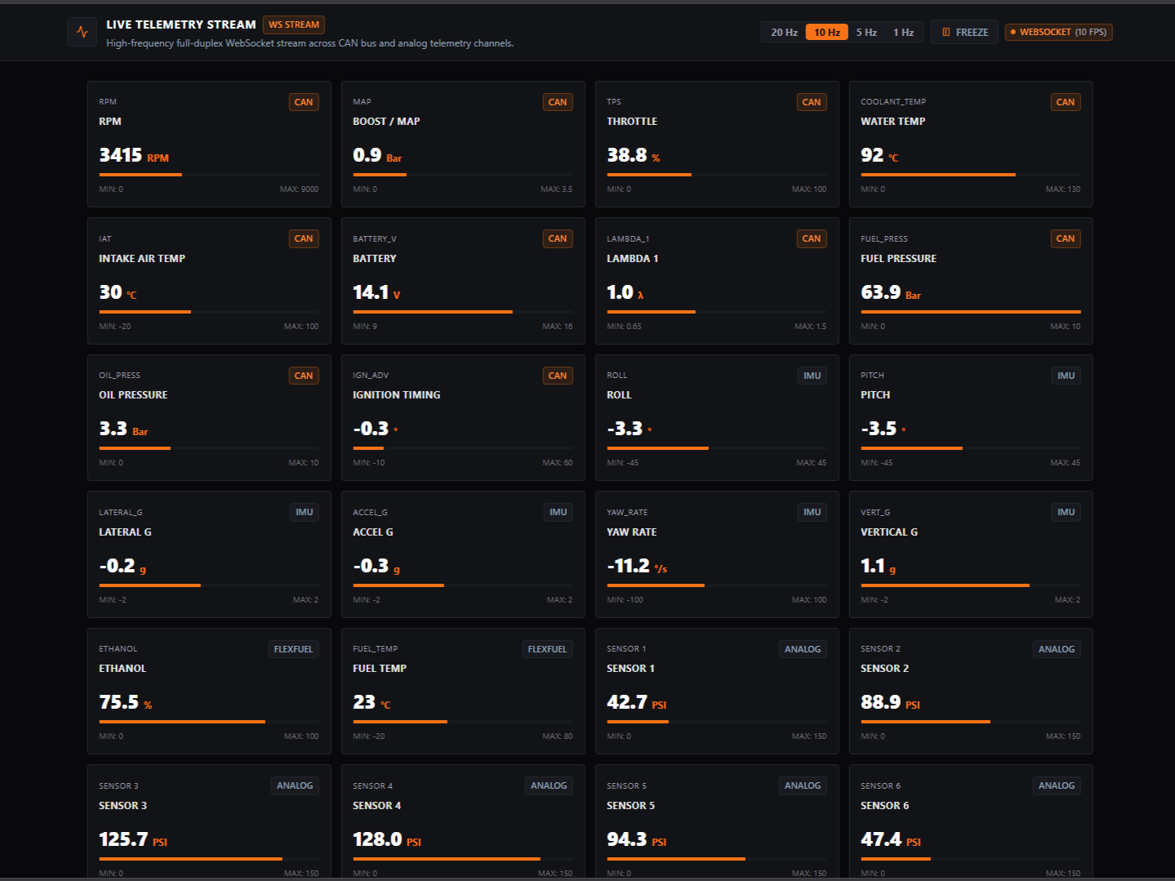Viewport: 1175px width, 881px height.
Task: Click the LATERAL G card title
Action: pos(125,532)
